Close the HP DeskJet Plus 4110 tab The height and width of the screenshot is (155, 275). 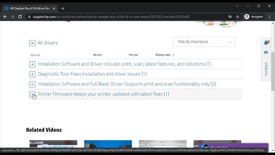pyautogui.click(x=54, y=9)
